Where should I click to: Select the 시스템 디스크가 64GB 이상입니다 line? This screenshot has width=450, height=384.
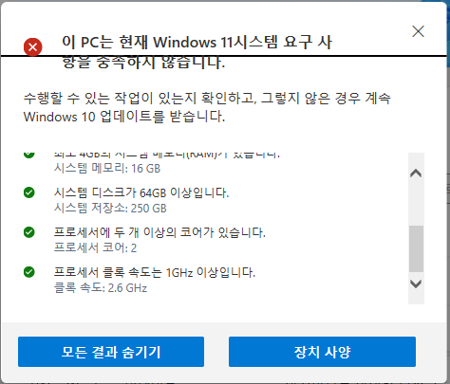point(141,192)
